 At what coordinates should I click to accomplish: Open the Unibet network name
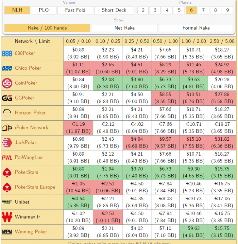point(22,202)
